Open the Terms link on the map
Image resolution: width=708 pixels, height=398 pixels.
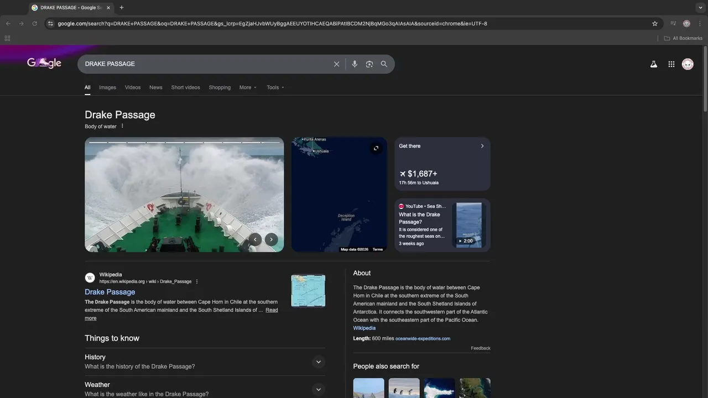[378, 249]
